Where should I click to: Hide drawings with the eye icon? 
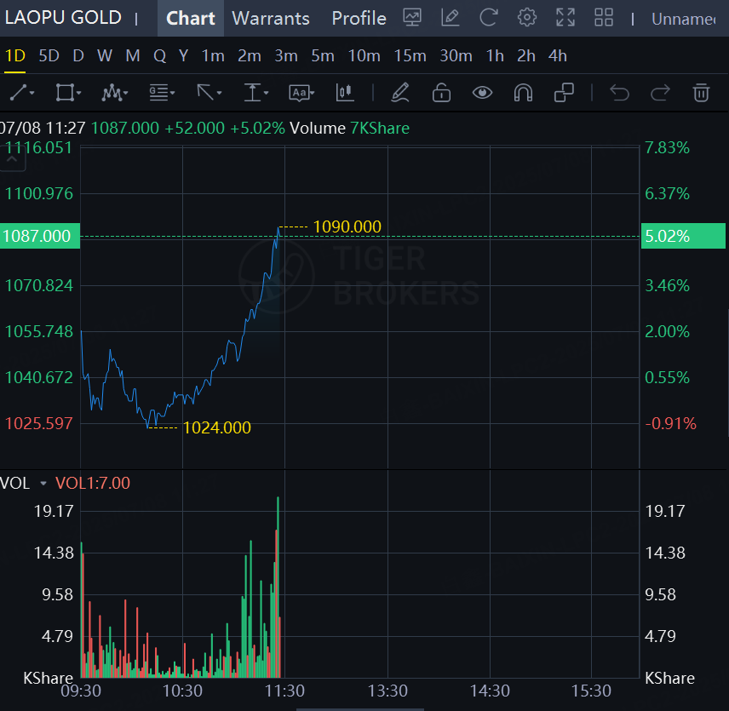[482, 93]
